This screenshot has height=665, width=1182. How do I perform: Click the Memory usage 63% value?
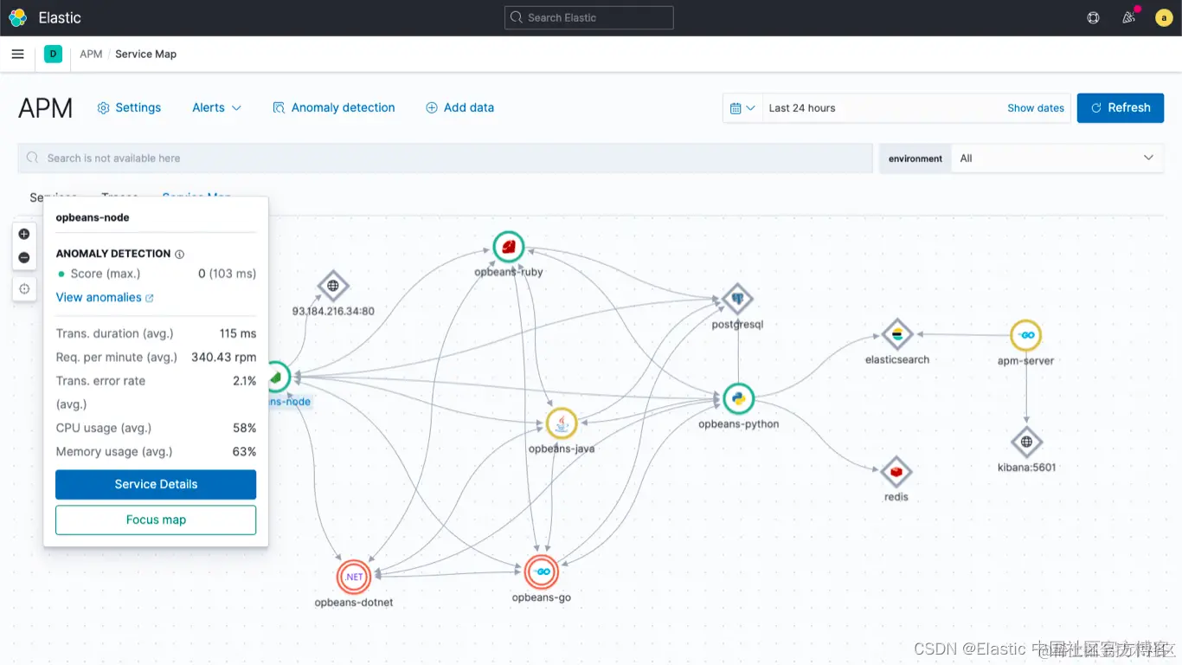pyautogui.click(x=244, y=451)
